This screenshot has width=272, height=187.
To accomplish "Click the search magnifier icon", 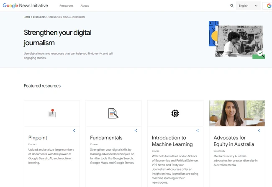I will click(x=232, y=6).
